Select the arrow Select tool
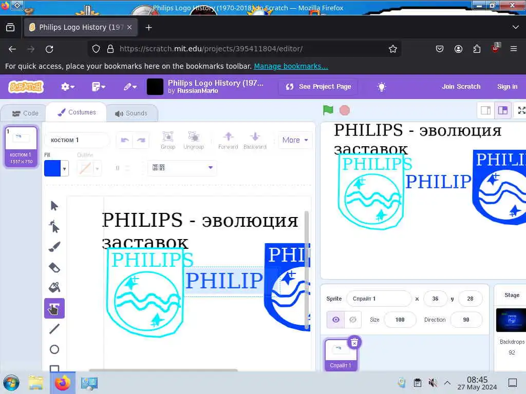The width and height of the screenshot is (526, 394). [x=54, y=206]
